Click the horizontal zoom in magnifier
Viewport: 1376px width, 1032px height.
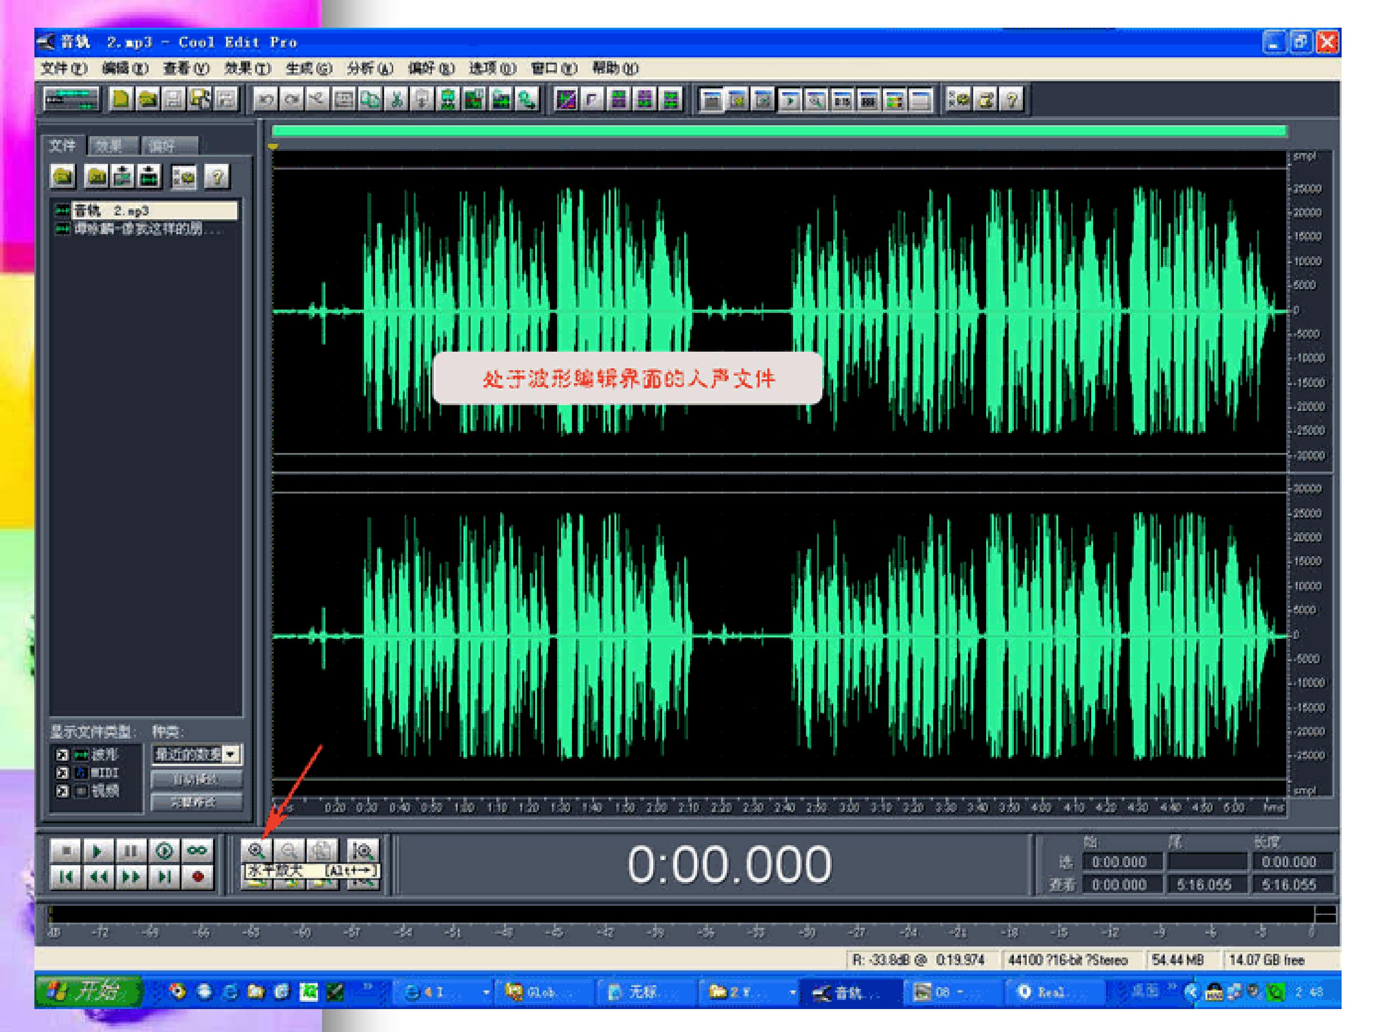(x=256, y=850)
